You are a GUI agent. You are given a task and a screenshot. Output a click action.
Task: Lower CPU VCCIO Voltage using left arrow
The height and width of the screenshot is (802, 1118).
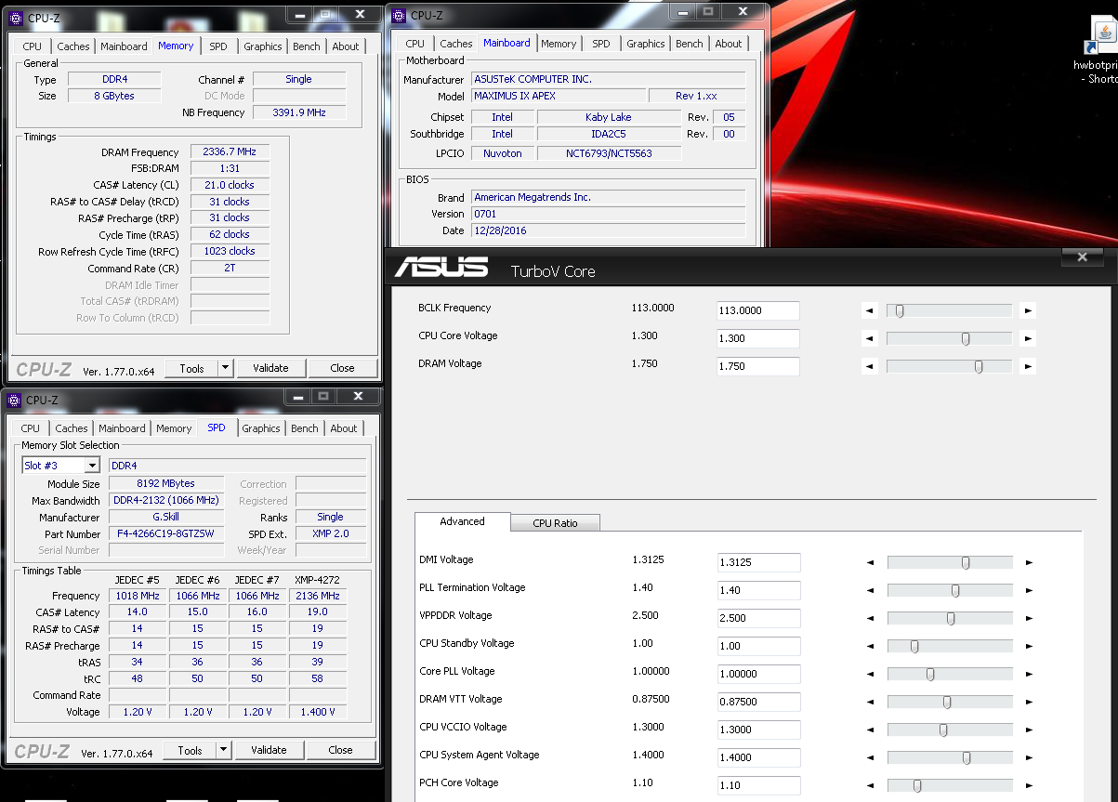click(x=871, y=730)
